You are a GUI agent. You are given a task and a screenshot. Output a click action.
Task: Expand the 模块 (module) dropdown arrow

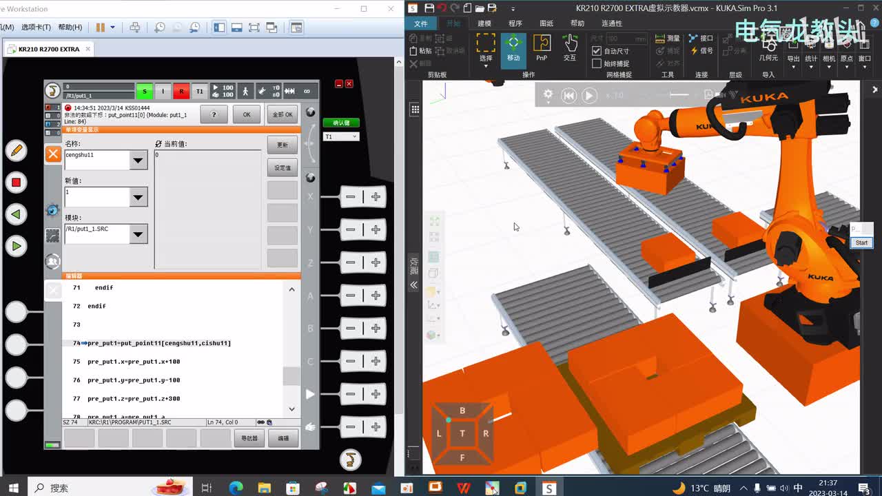pos(139,235)
